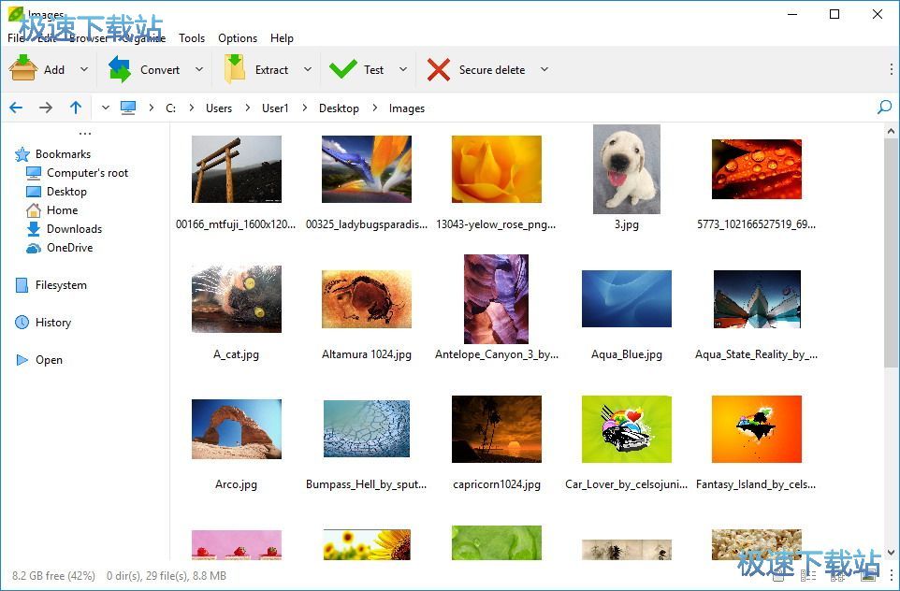Select the Aqua_Blue.jpg thumbnail

coord(627,298)
